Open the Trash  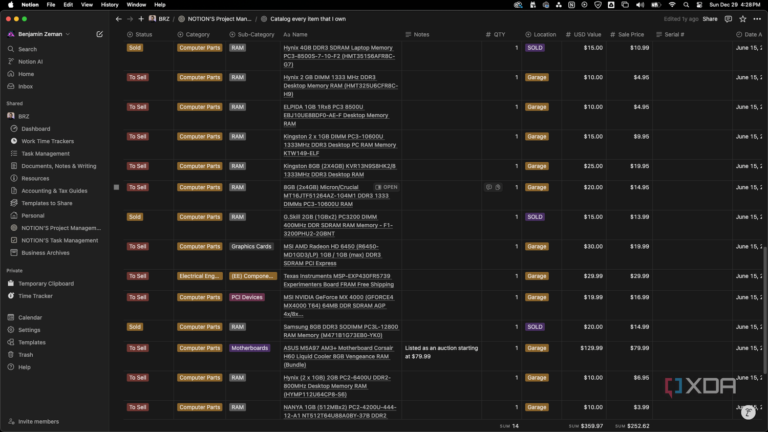coord(26,355)
